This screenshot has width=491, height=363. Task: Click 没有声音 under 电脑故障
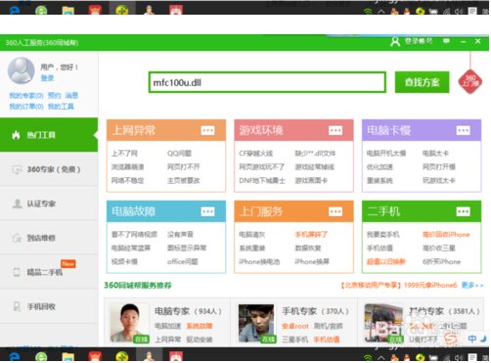pyautogui.click(x=180, y=235)
